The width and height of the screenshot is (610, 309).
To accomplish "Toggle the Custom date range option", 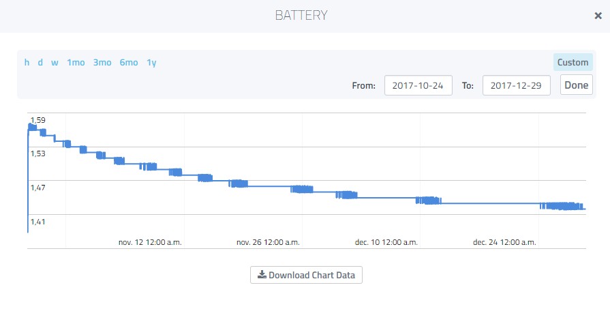I will point(573,62).
